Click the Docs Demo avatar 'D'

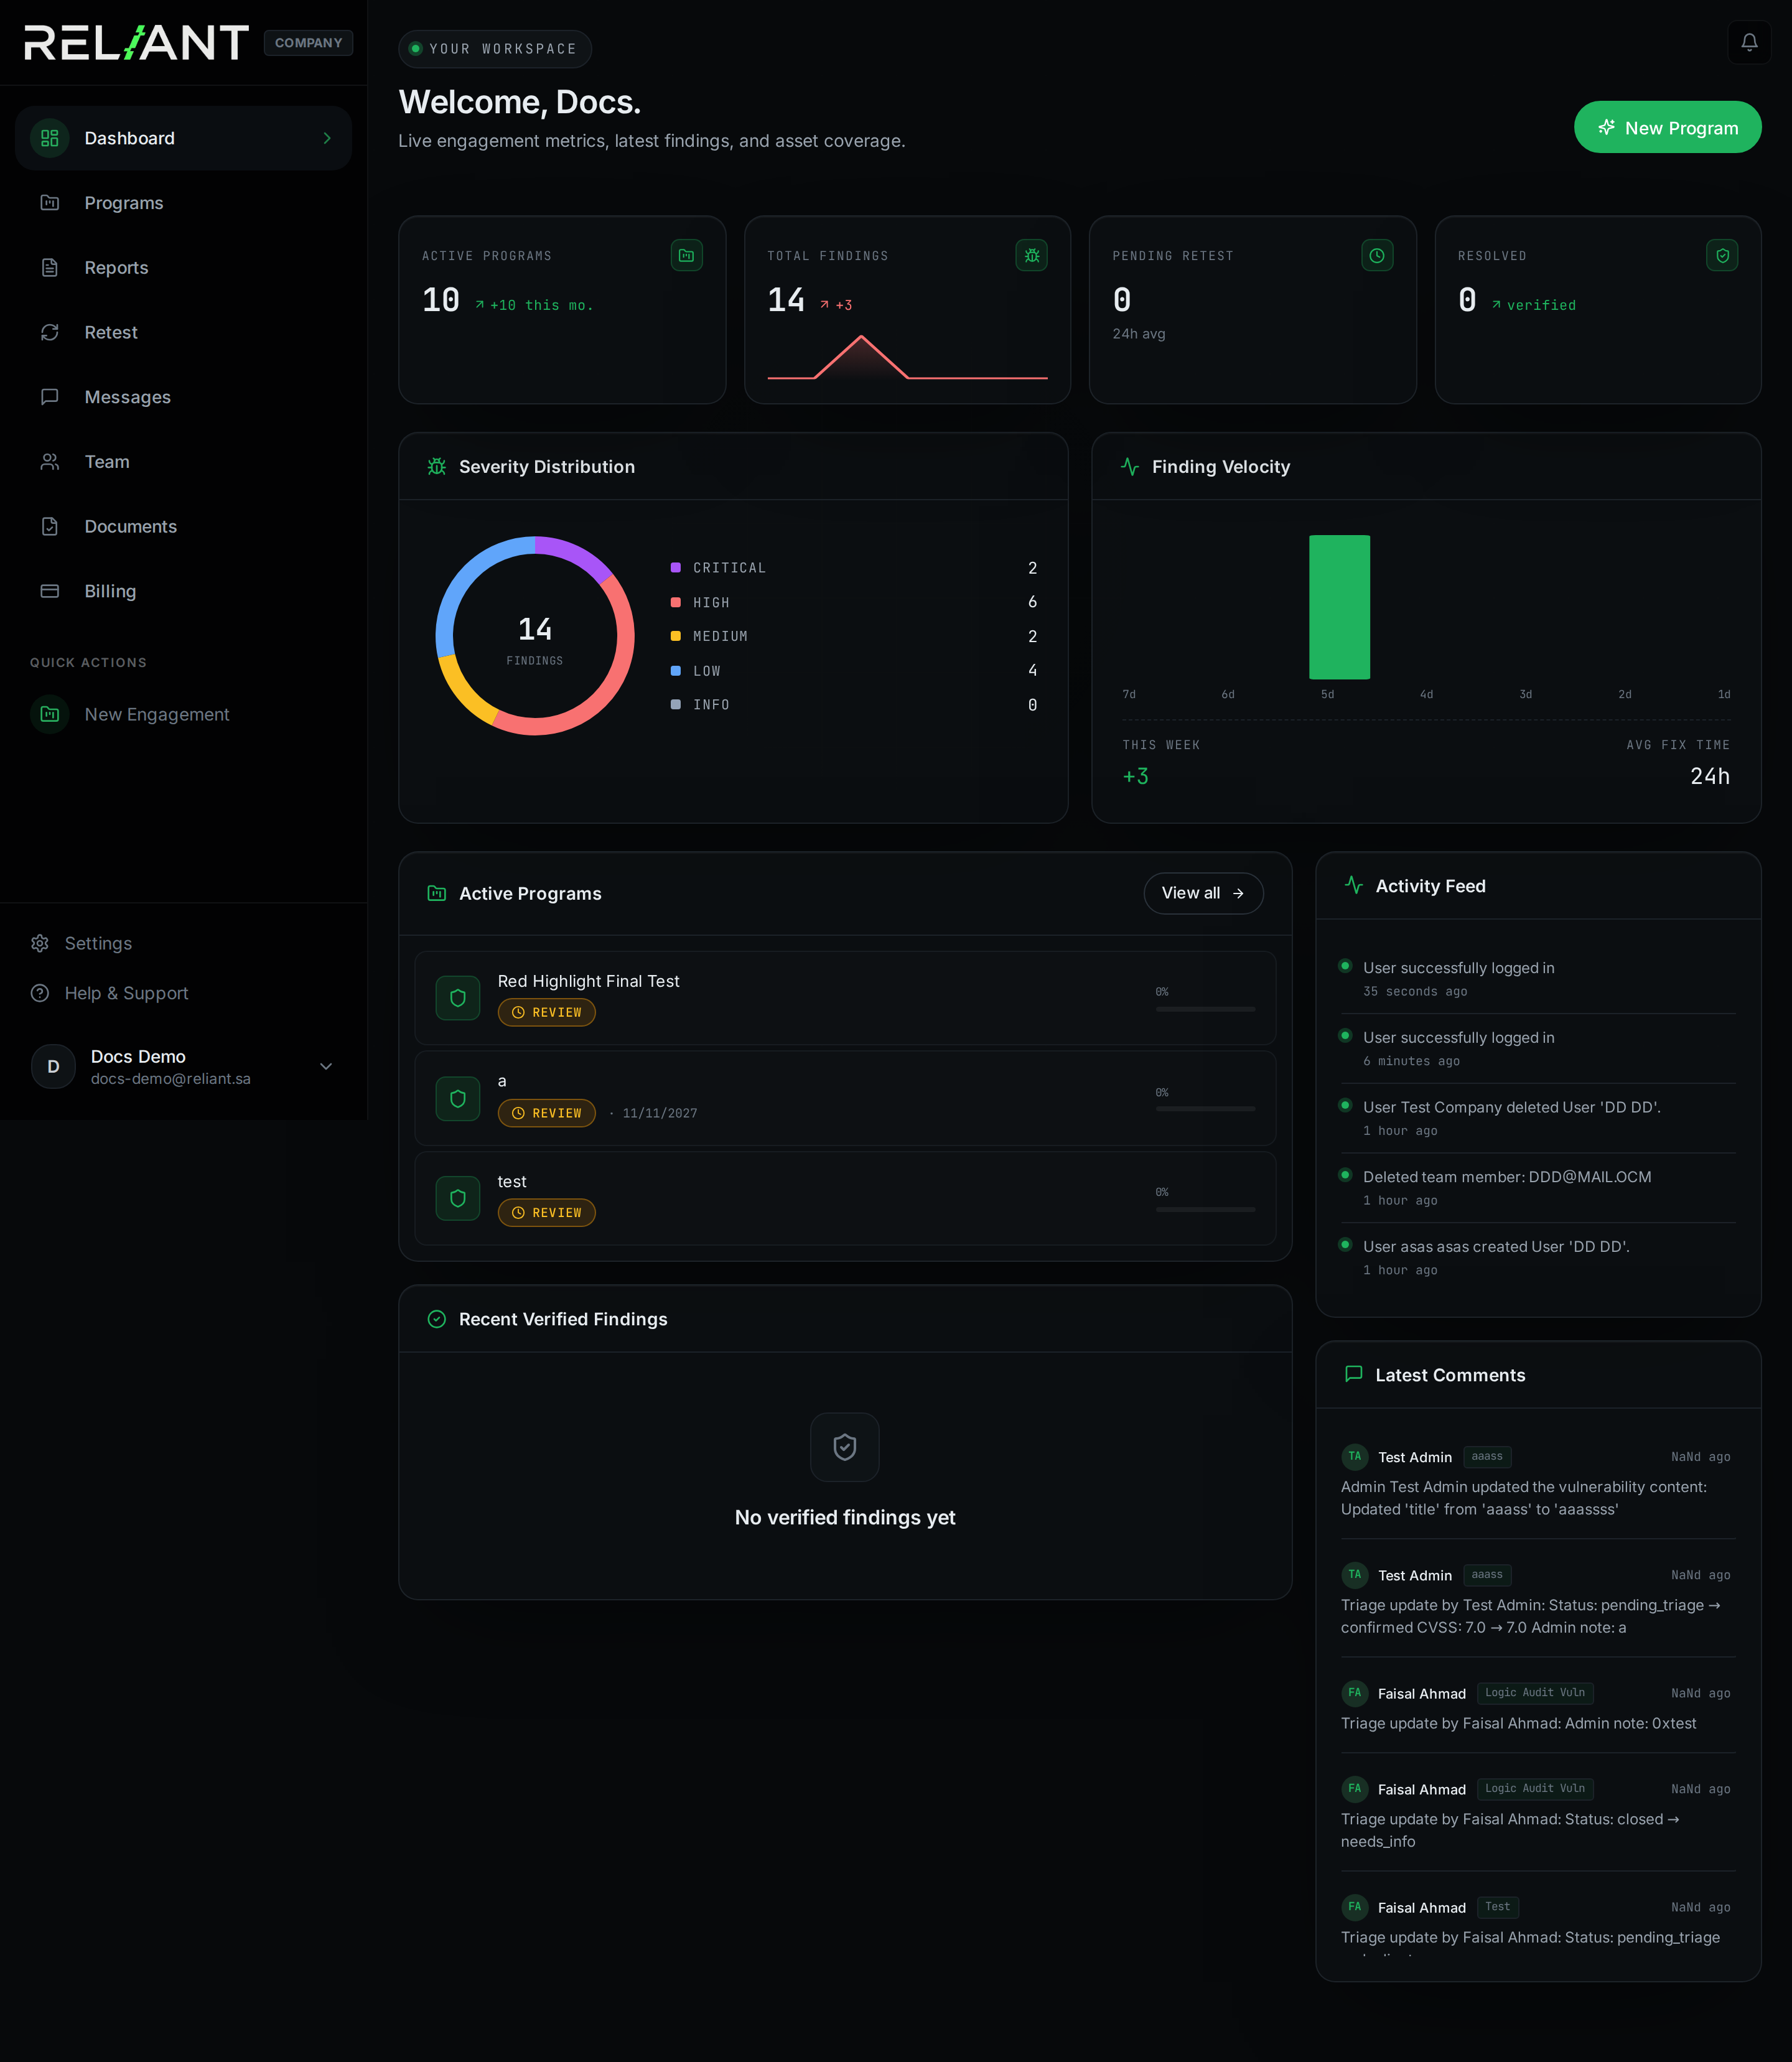click(x=53, y=1066)
